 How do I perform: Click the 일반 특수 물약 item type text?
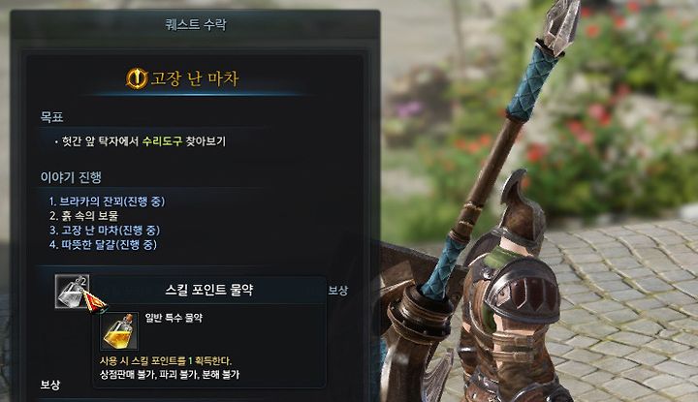174,318
